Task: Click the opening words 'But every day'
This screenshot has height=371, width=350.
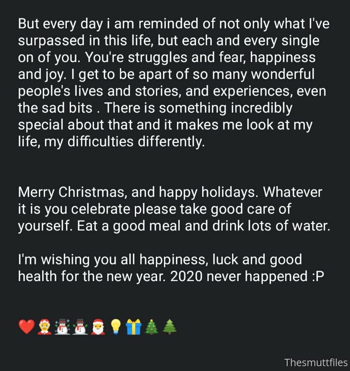Action: click(x=60, y=24)
